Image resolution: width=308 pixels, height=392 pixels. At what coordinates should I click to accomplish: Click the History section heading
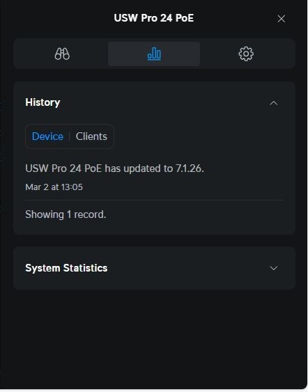click(43, 102)
